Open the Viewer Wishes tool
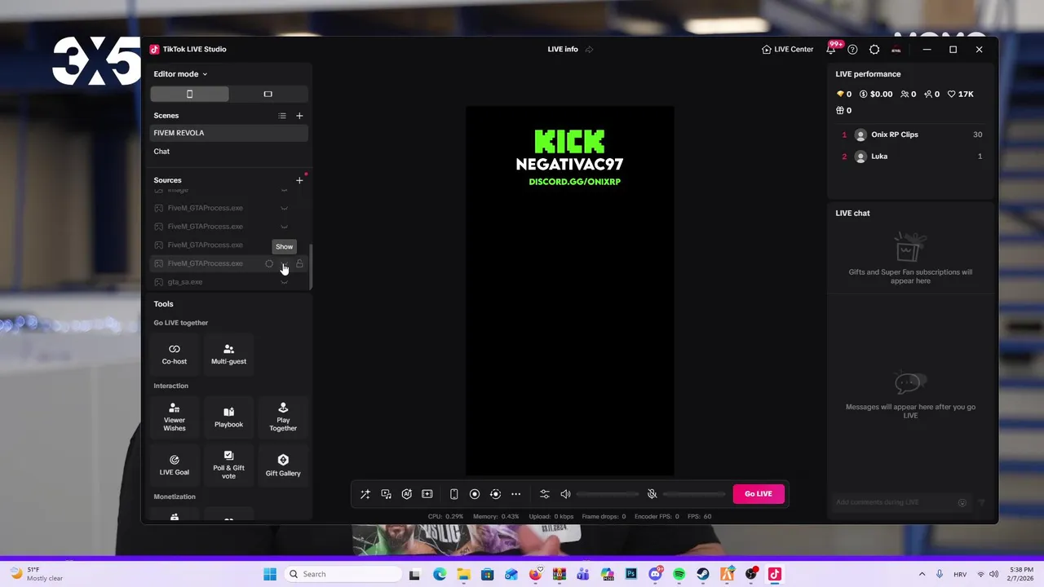The image size is (1044, 587). (x=175, y=417)
